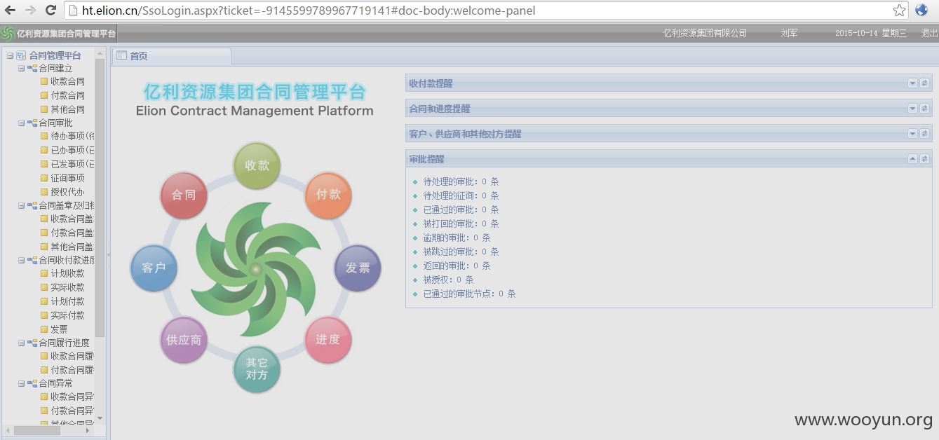Collapse the 审批提醒 panel
Image resolution: width=939 pixels, height=440 pixels.
point(913,159)
